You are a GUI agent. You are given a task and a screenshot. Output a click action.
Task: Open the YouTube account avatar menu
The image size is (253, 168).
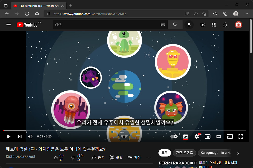238,25
